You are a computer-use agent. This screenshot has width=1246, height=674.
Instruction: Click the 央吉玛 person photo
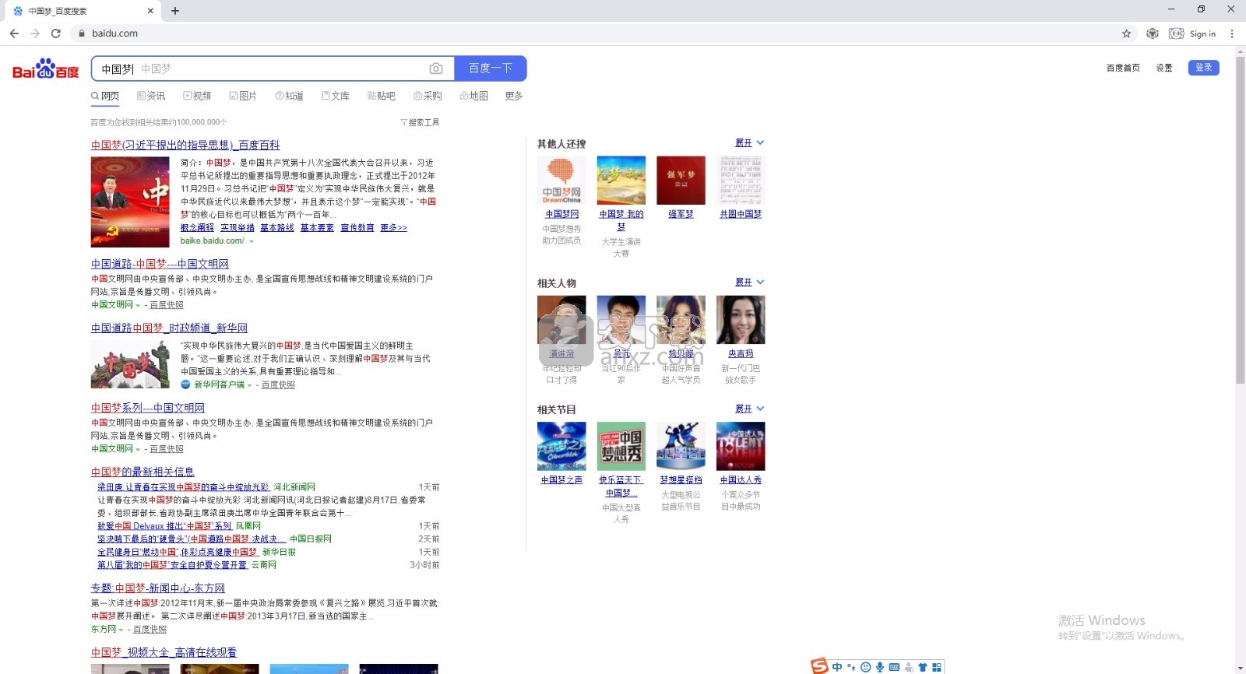[x=741, y=319]
